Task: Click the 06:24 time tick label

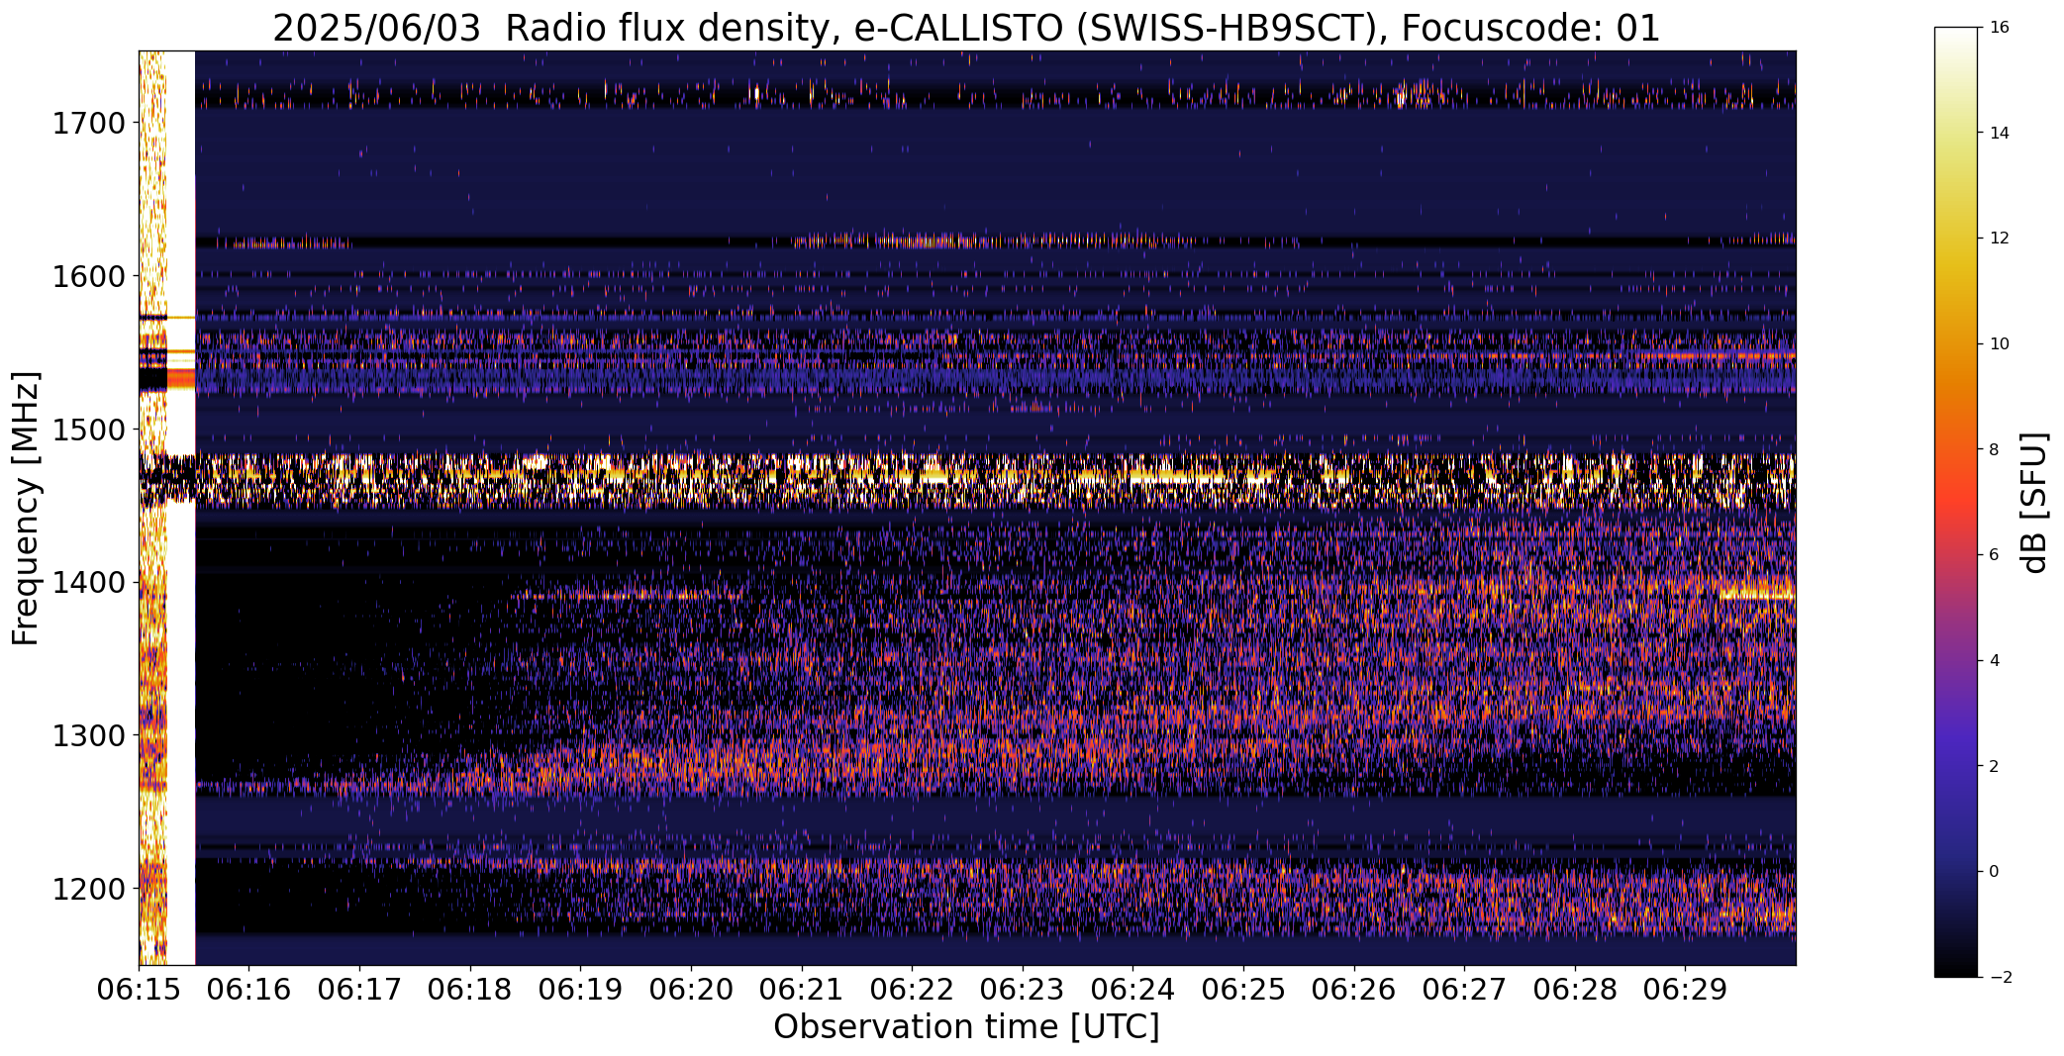Action: pos(1132,990)
